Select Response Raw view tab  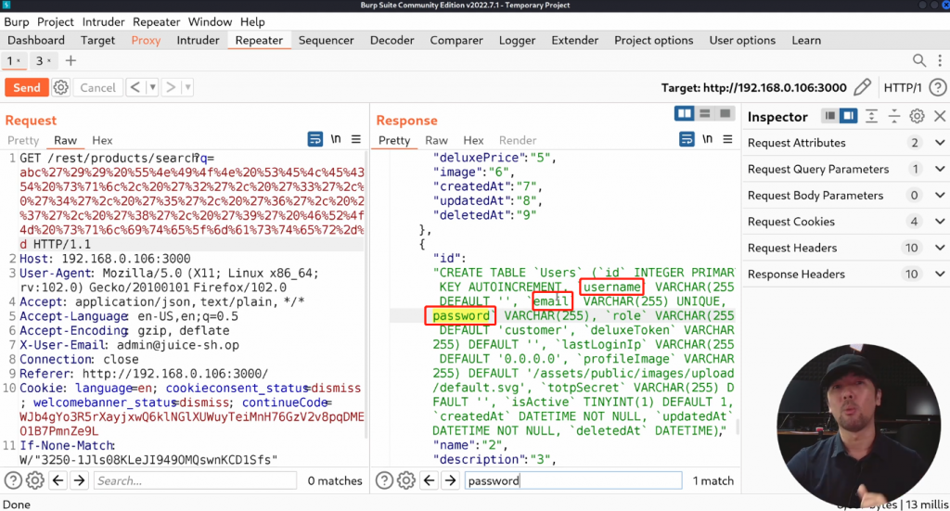[436, 140]
